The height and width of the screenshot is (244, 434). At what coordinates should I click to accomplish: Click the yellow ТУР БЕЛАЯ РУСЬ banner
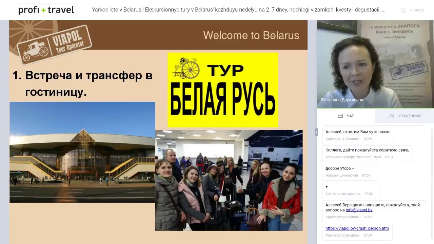[x=223, y=90]
